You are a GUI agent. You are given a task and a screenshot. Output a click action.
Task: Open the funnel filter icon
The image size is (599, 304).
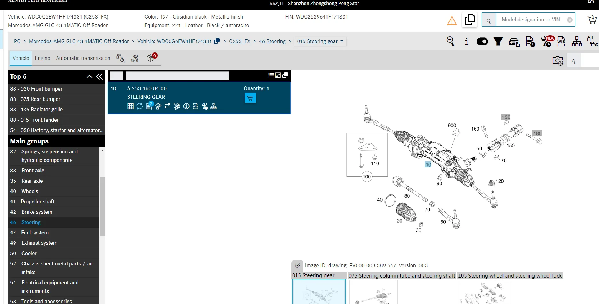coord(498,42)
